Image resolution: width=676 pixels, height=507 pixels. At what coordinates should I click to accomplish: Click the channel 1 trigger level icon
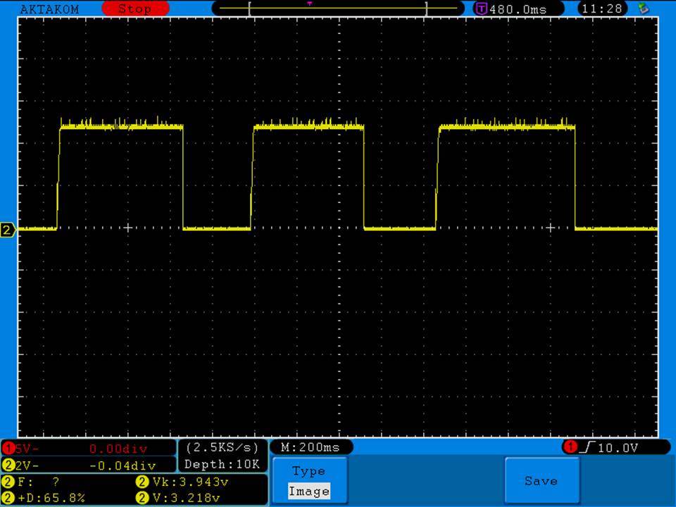coord(570,447)
